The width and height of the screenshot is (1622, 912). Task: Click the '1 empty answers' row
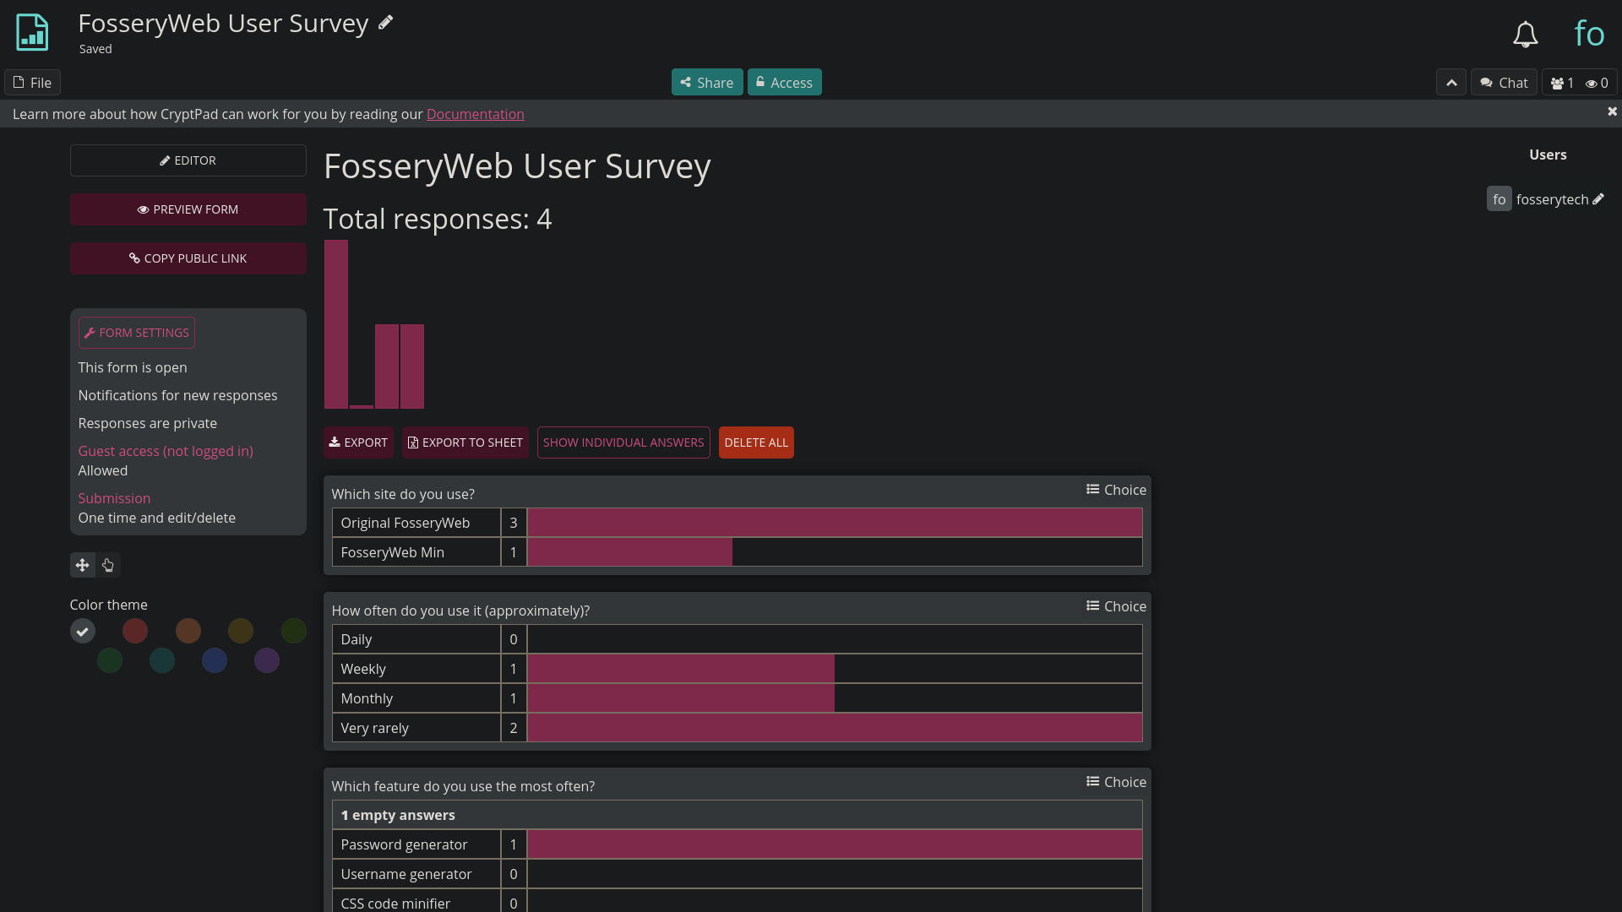coord(738,815)
